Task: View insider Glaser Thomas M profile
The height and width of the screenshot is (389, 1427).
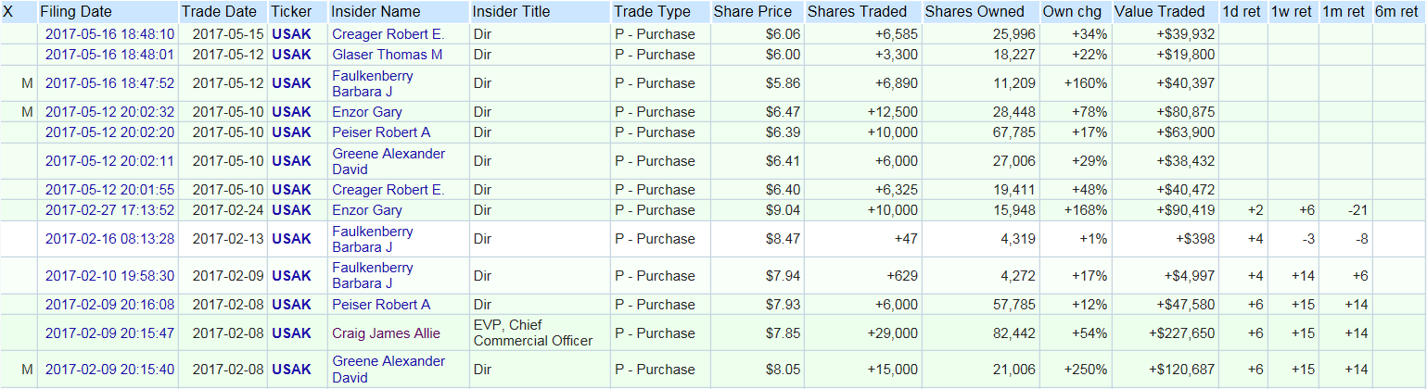Action: pyautogui.click(x=387, y=55)
